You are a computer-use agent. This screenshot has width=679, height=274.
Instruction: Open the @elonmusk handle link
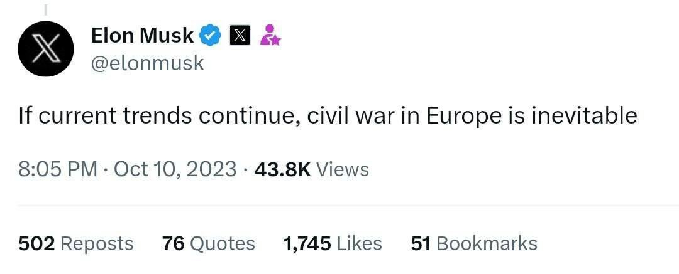click(148, 63)
